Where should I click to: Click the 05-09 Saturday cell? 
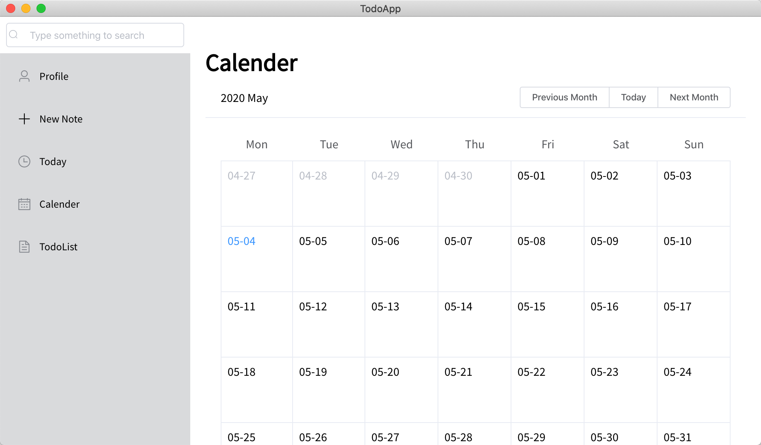pos(620,259)
